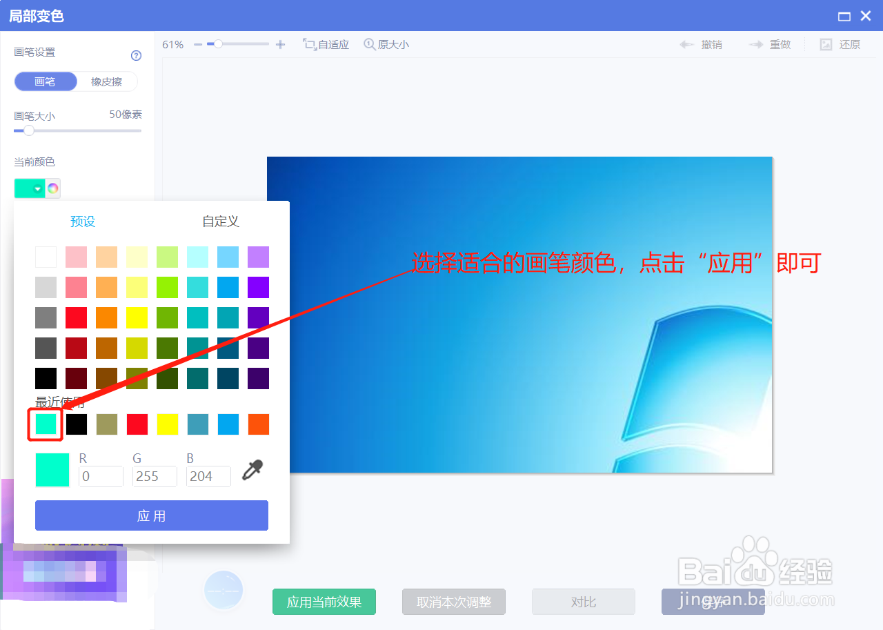Switch to the 橡皮擦 eraser mode
Viewport: 883px width, 630px height.
coord(107,81)
